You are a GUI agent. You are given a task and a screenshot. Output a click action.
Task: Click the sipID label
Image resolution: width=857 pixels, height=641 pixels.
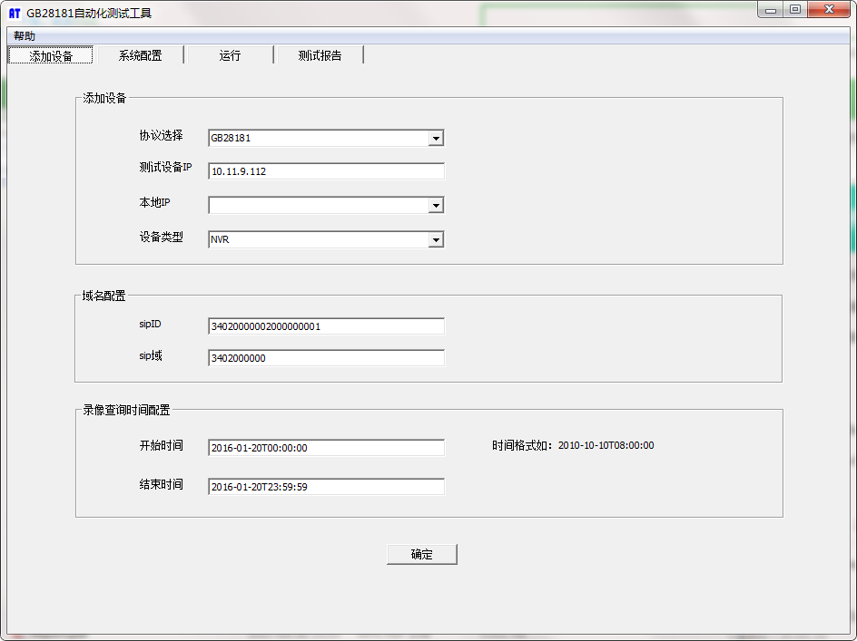[x=150, y=325]
